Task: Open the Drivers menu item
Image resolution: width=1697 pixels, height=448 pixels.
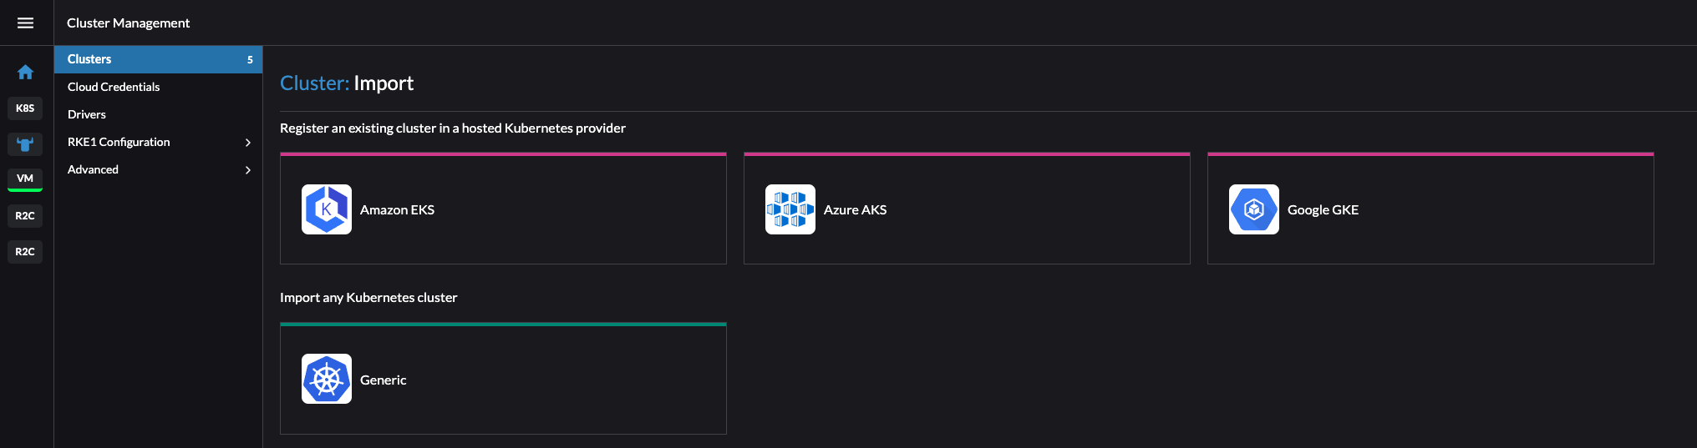Action: [x=158, y=114]
